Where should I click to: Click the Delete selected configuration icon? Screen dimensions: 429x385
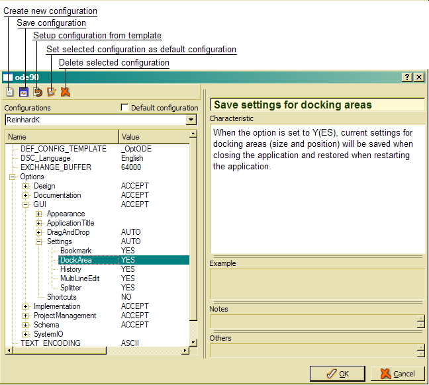pyautogui.click(x=65, y=92)
